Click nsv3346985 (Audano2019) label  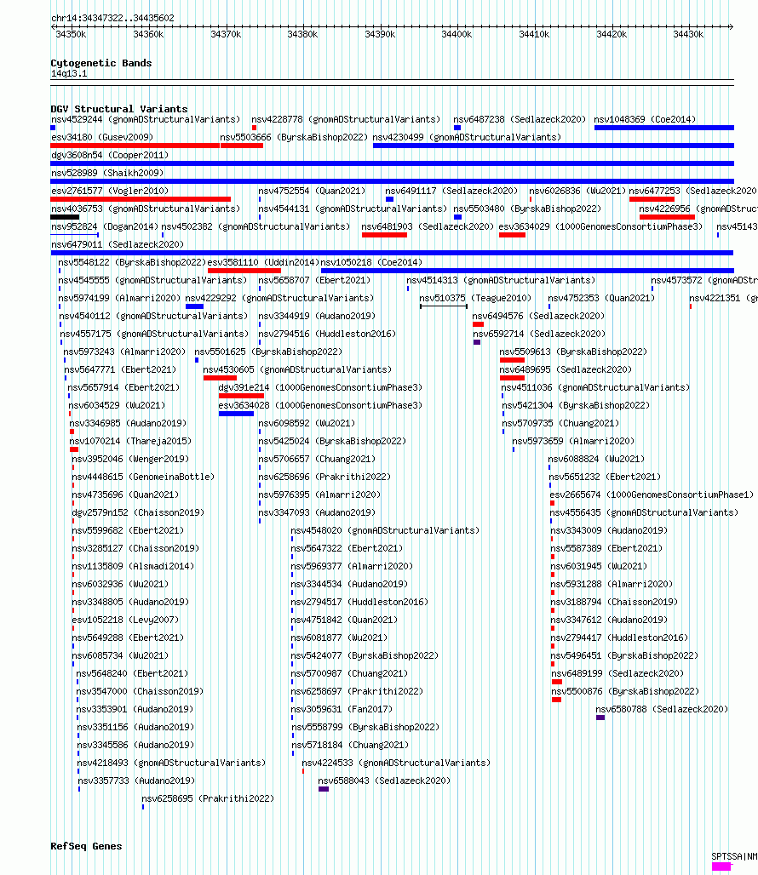[128, 423]
